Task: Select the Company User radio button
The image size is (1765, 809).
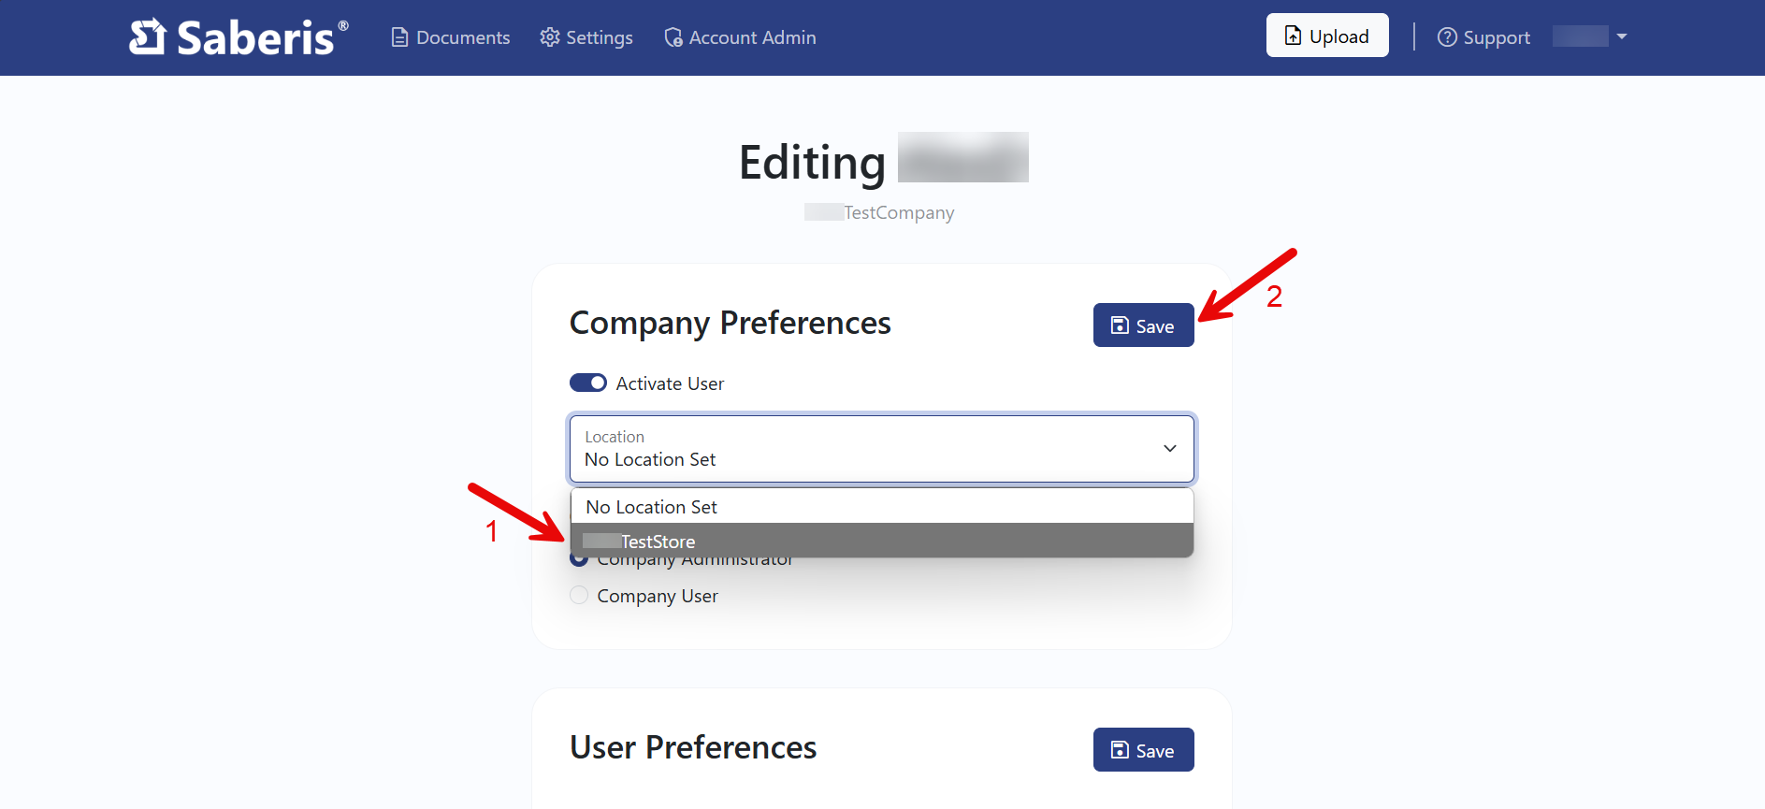Action: 580,596
